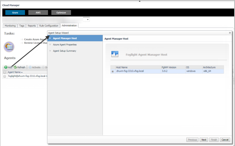Open the Optimizer section
Screen dimensions: 235x146
61,13
